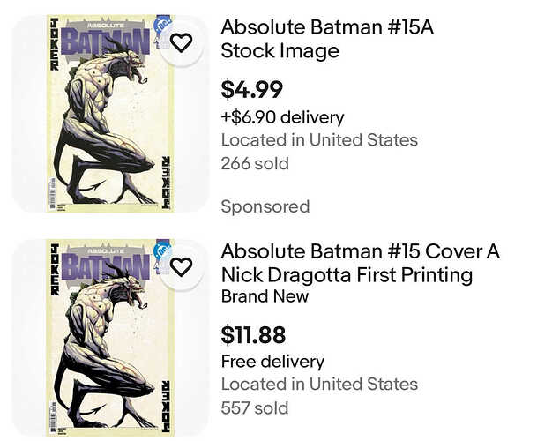Click the "Free delivery" label
The width and height of the screenshot is (552, 441).
(x=272, y=361)
